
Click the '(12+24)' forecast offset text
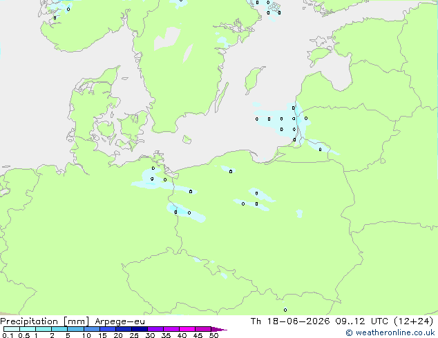click(413, 321)
